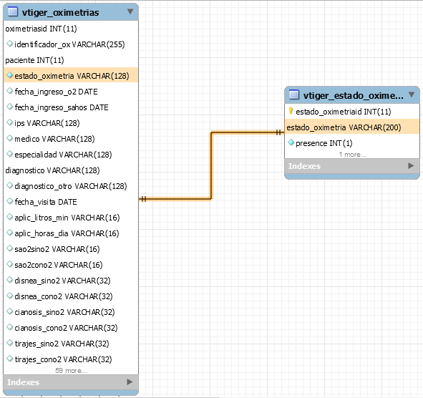Select the orange relationship line between tables
Screen dimensions: 423x398
tap(211, 165)
